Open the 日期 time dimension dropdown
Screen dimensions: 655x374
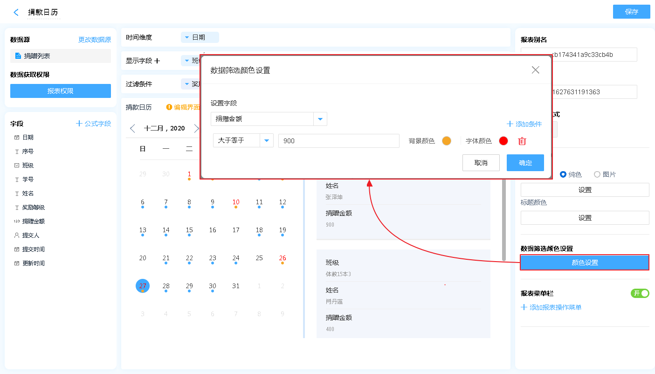coord(200,37)
